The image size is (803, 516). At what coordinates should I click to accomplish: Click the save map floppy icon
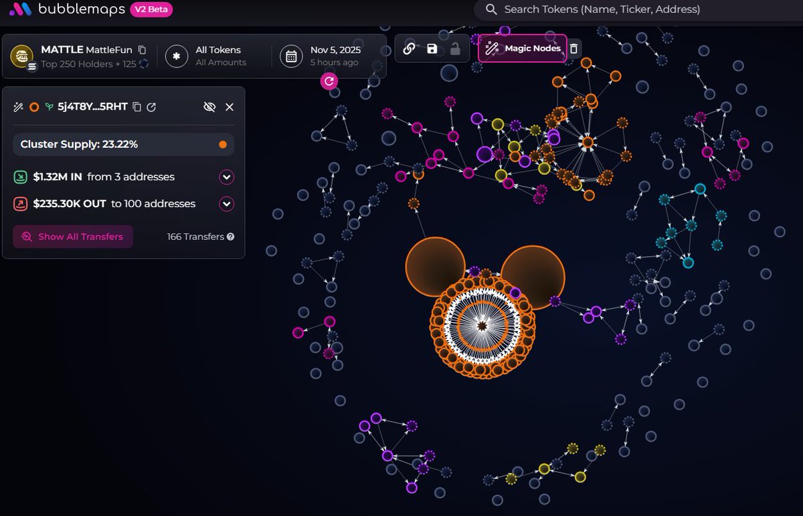tap(432, 49)
